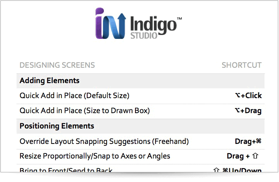Click the Indigo Studio logo icon
This screenshot has height=182, width=279.
(111, 23)
